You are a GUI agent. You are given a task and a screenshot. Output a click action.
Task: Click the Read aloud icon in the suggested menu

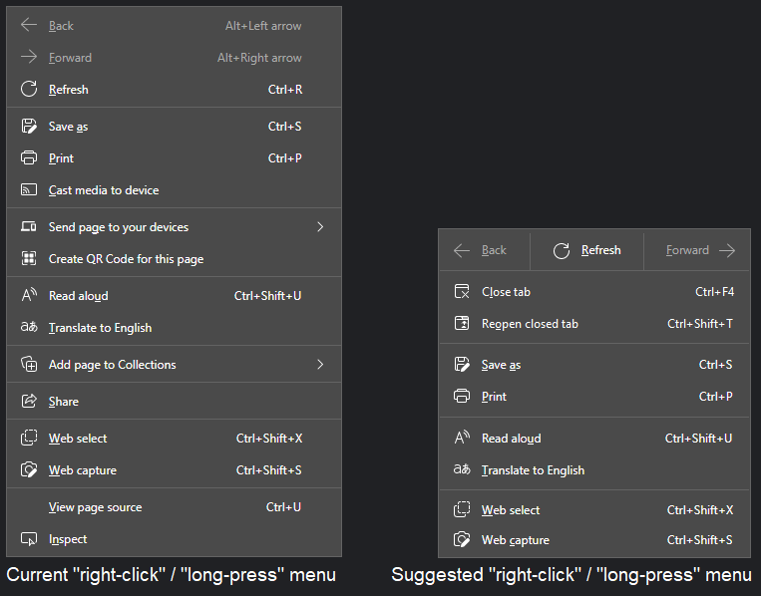[x=462, y=439]
